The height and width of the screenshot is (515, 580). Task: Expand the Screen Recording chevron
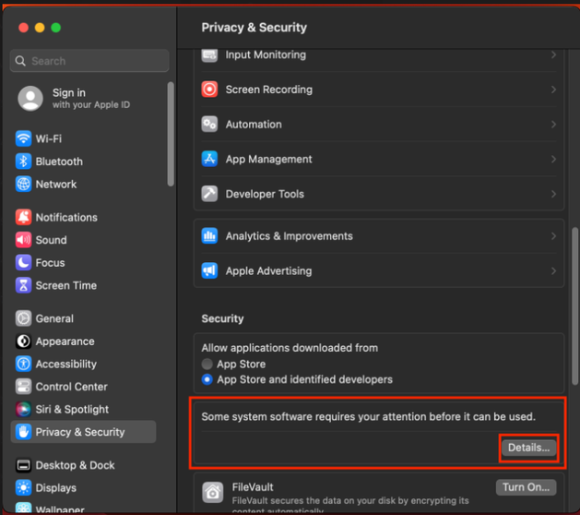[x=553, y=90]
